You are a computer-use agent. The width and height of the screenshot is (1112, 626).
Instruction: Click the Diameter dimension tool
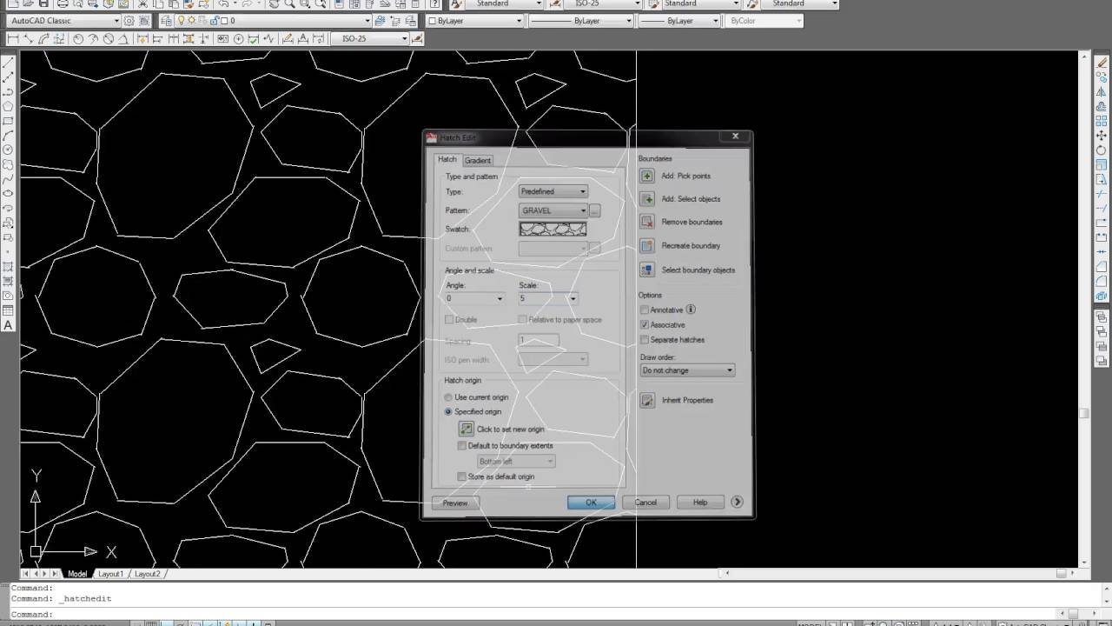pos(109,39)
